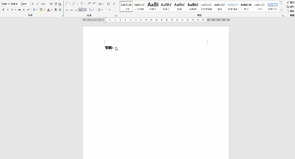Viewport: 295px width, 159px height.
Task: Open the font size dropdown
Action: 29,4
